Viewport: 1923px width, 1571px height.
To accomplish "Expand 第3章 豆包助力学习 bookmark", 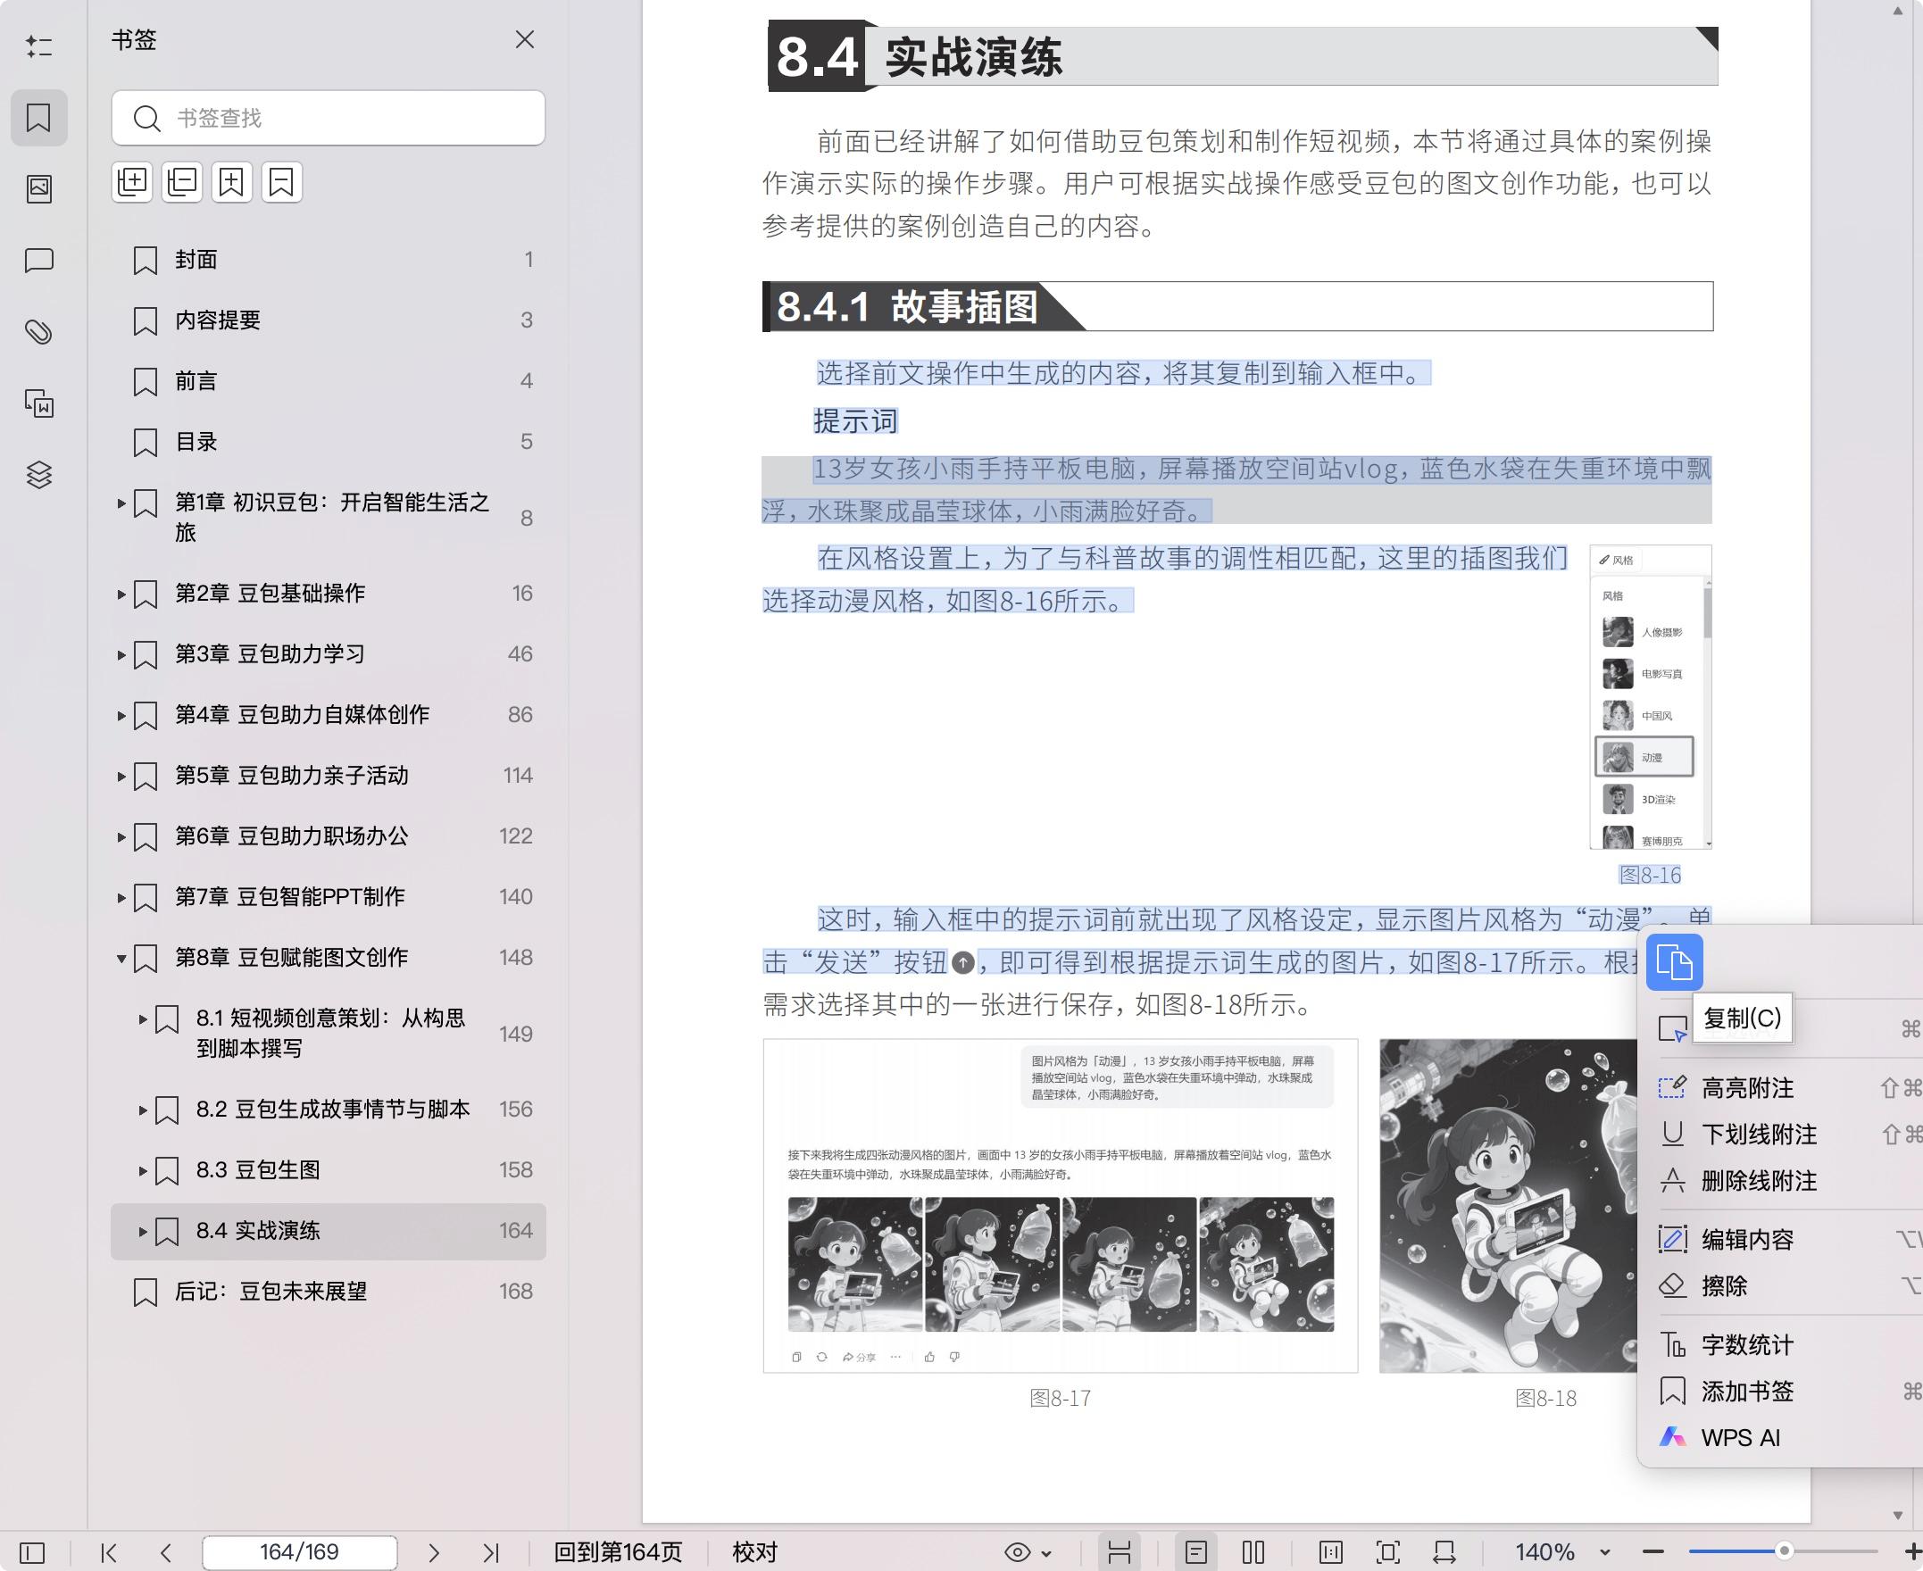I will (x=121, y=654).
